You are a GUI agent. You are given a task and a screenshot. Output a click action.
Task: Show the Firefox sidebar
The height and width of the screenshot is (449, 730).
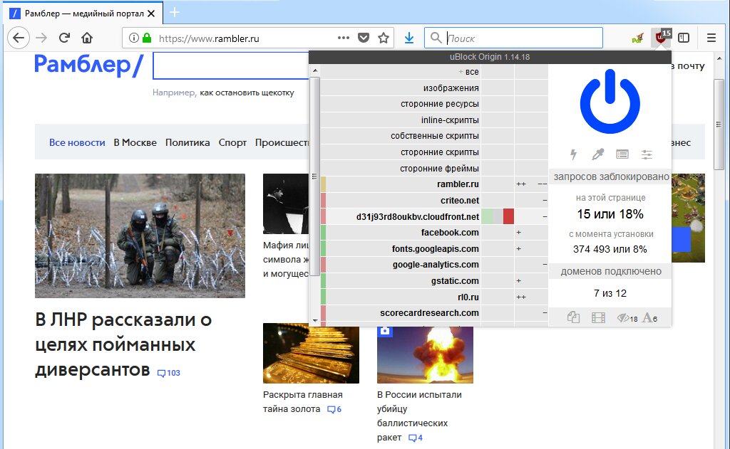[684, 38]
